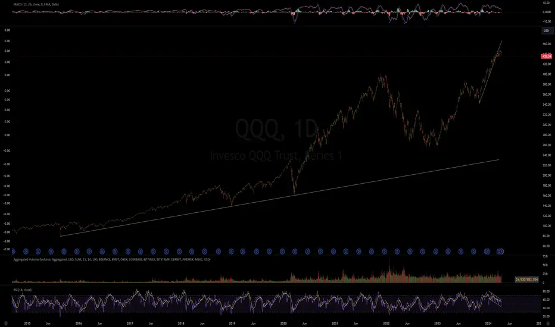The width and height of the screenshot is (555, 327).
Task: Click the 2022 label on time axis
Action: [x=386, y=323]
